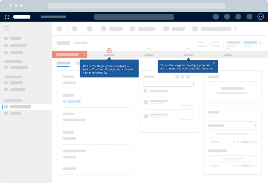Click the blue button at top right
This screenshot has height=183, width=268.
pos(250,42)
